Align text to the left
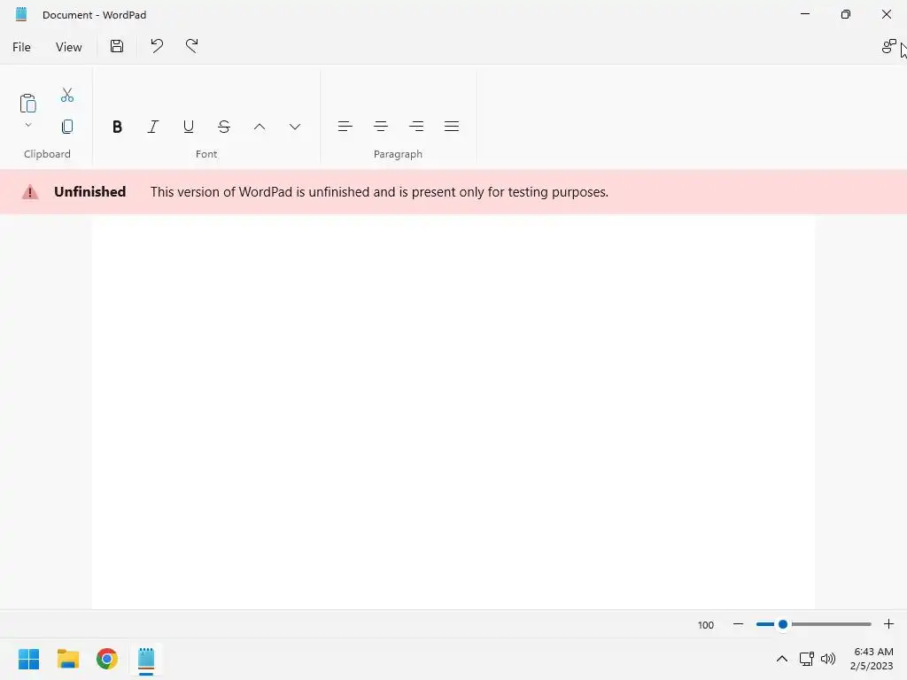This screenshot has width=907, height=680. coord(345,126)
